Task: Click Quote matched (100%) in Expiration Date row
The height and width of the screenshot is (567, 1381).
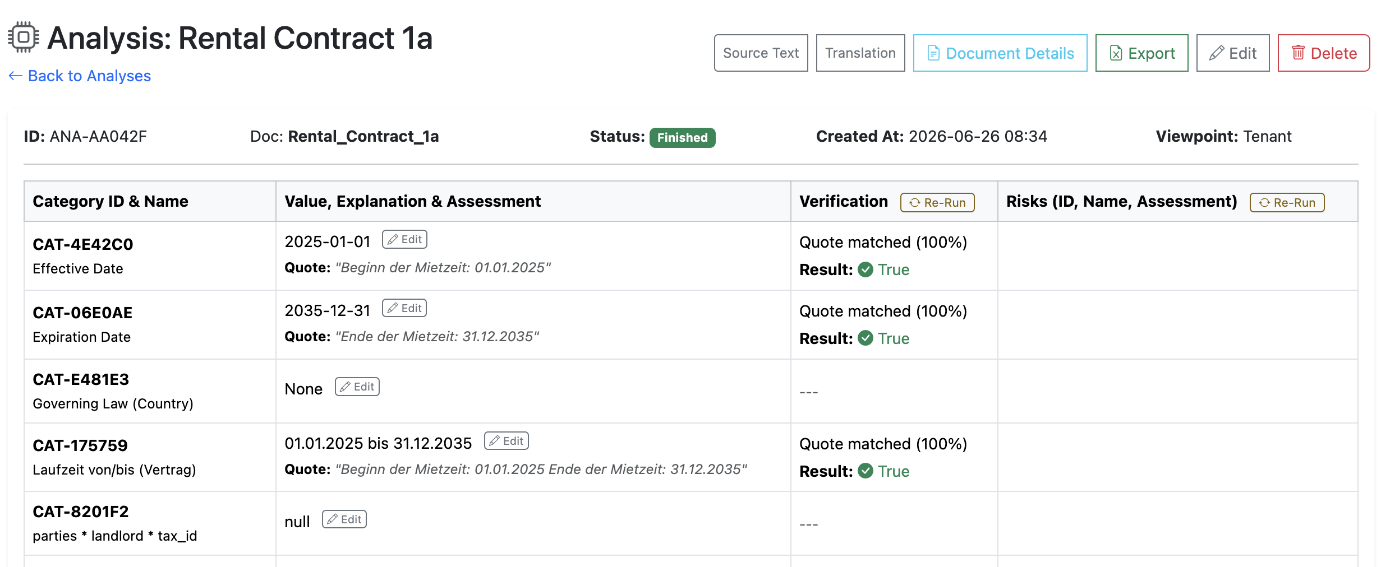Action: [x=883, y=312]
